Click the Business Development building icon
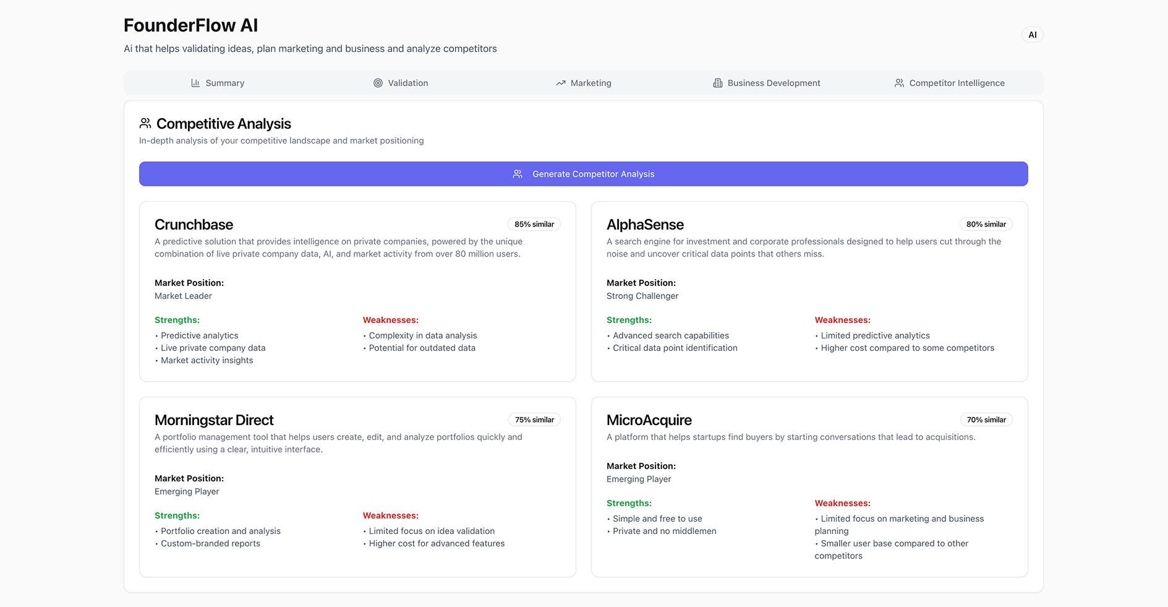The width and height of the screenshot is (1168, 607). [x=718, y=83]
